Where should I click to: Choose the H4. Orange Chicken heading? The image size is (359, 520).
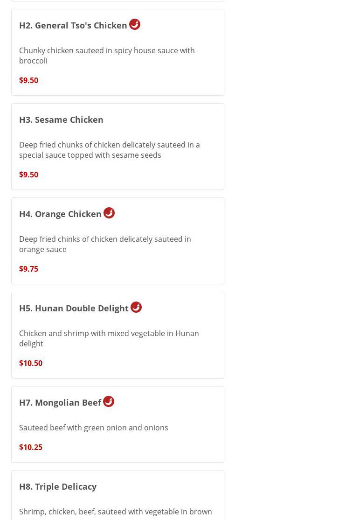coord(60,214)
